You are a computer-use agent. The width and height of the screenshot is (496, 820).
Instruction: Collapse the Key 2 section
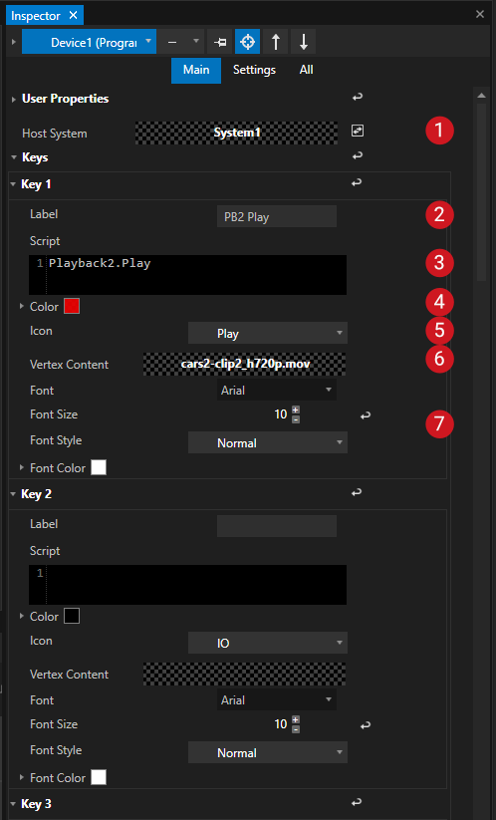(x=14, y=493)
